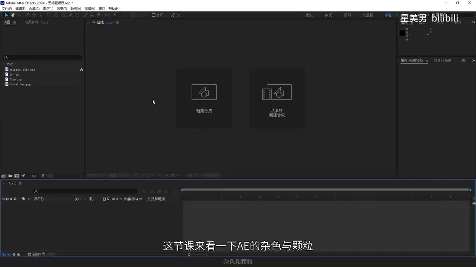
Task: Switch to the 小屏幕 workspace
Action: click(x=368, y=15)
